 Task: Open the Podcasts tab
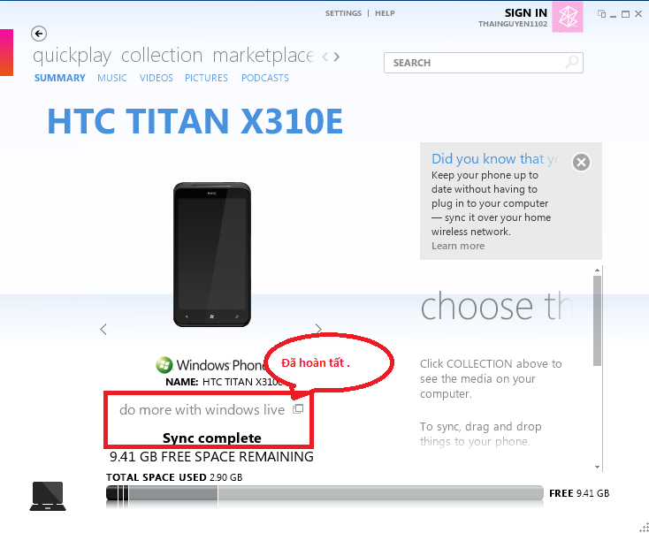tap(265, 78)
